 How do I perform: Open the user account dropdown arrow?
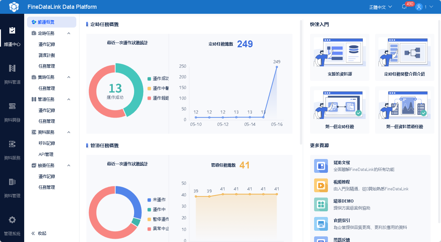pyautogui.click(x=431, y=7)
